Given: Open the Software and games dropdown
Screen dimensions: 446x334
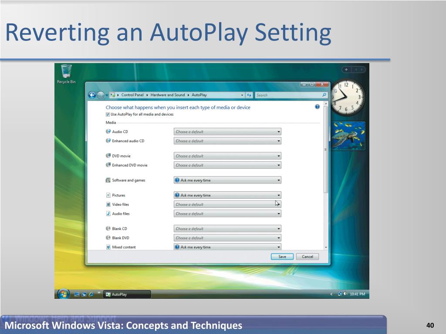Looking at the screenshot, I should point(227,180).
